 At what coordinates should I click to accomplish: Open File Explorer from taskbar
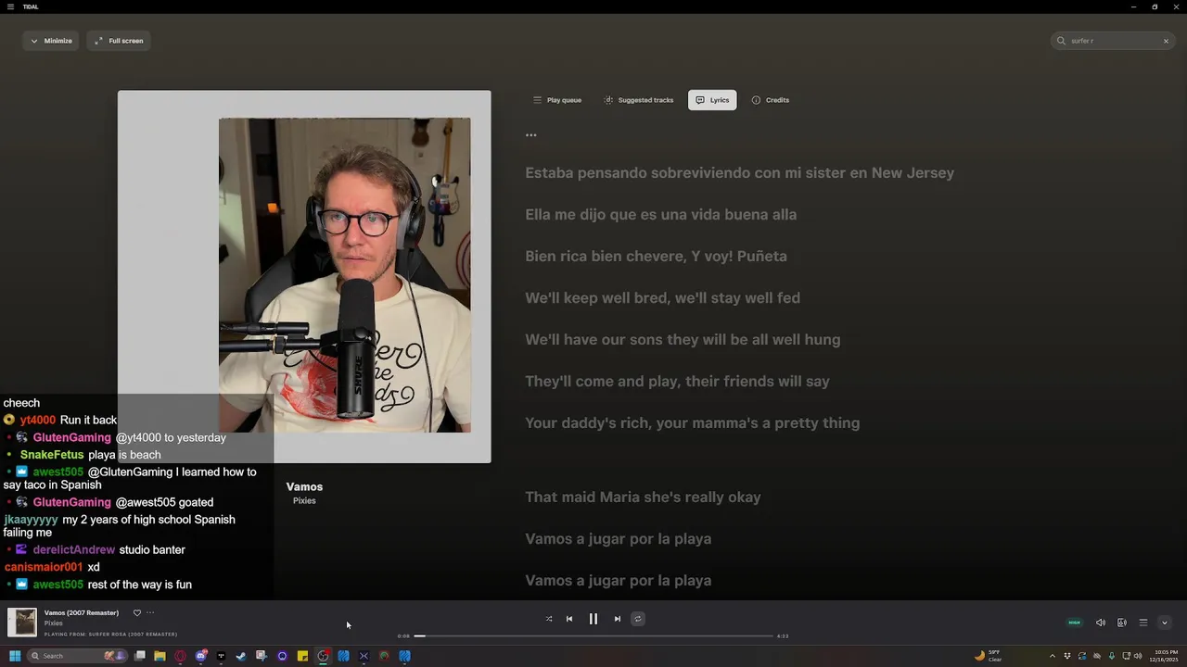[x=160, y=656]
